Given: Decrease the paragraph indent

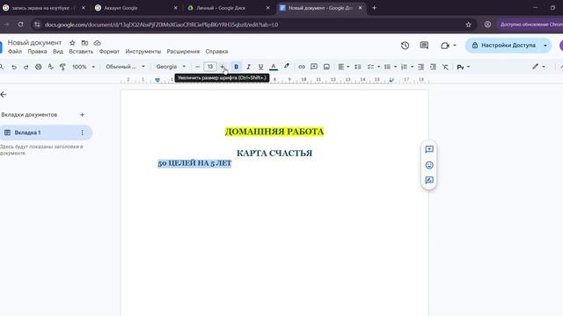Looking at the screenshot, I should pyautogui.click(x=420, y=67).
